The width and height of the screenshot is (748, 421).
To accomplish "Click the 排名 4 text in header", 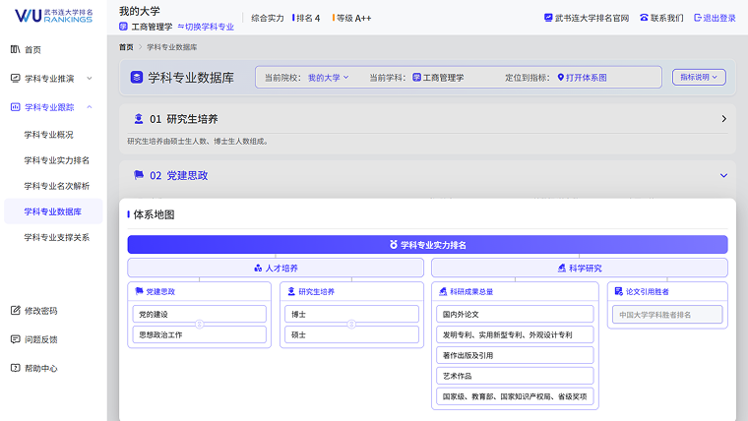I will 308,18.
